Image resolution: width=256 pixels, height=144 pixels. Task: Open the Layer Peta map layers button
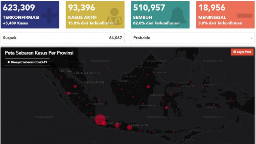(242, 52)
